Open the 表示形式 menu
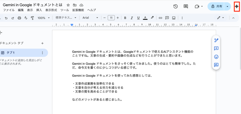Screen dimensions: 241x114 [51, 10]
